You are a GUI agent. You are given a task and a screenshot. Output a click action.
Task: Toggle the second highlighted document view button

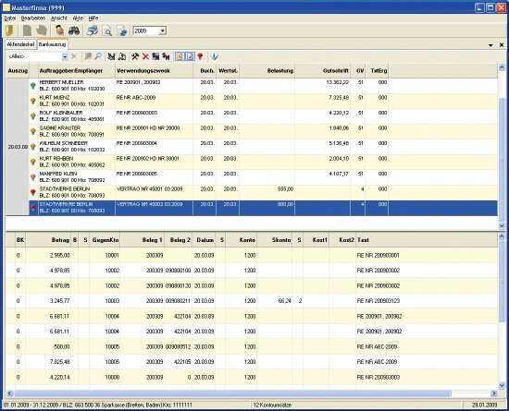191,56
